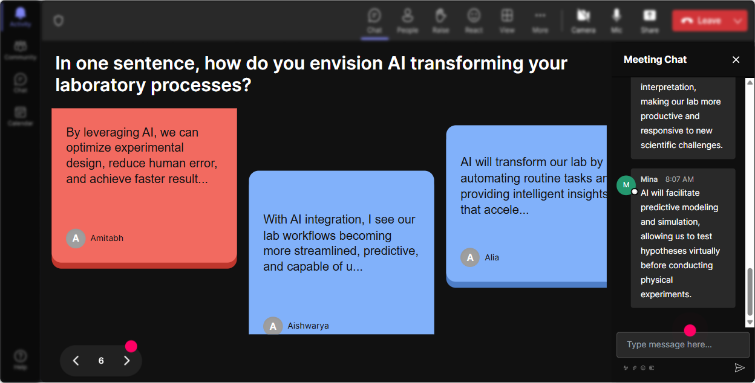
Task: Select the earlier message about interpretation
Action: (x=683, y=117)
